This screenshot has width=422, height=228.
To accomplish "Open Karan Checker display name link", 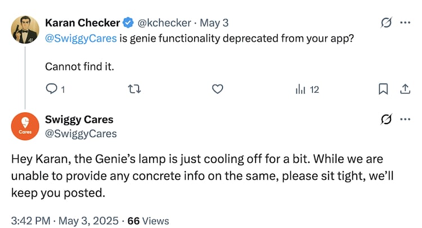I will 82,23.
